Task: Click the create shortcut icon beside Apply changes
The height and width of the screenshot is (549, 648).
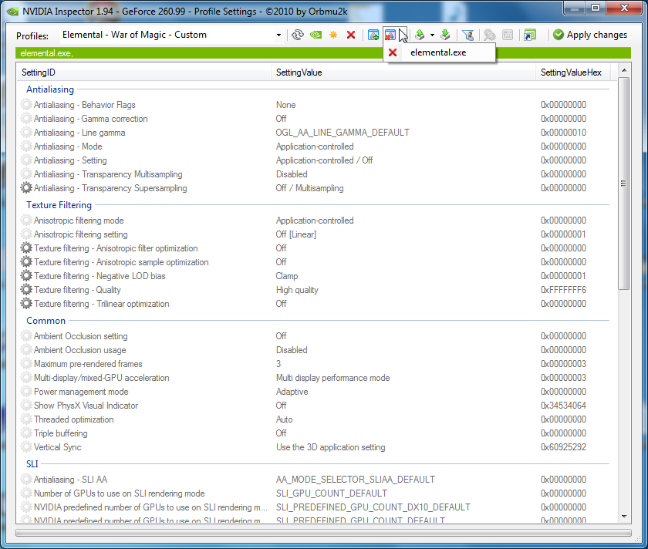Action: coord(529,35)
